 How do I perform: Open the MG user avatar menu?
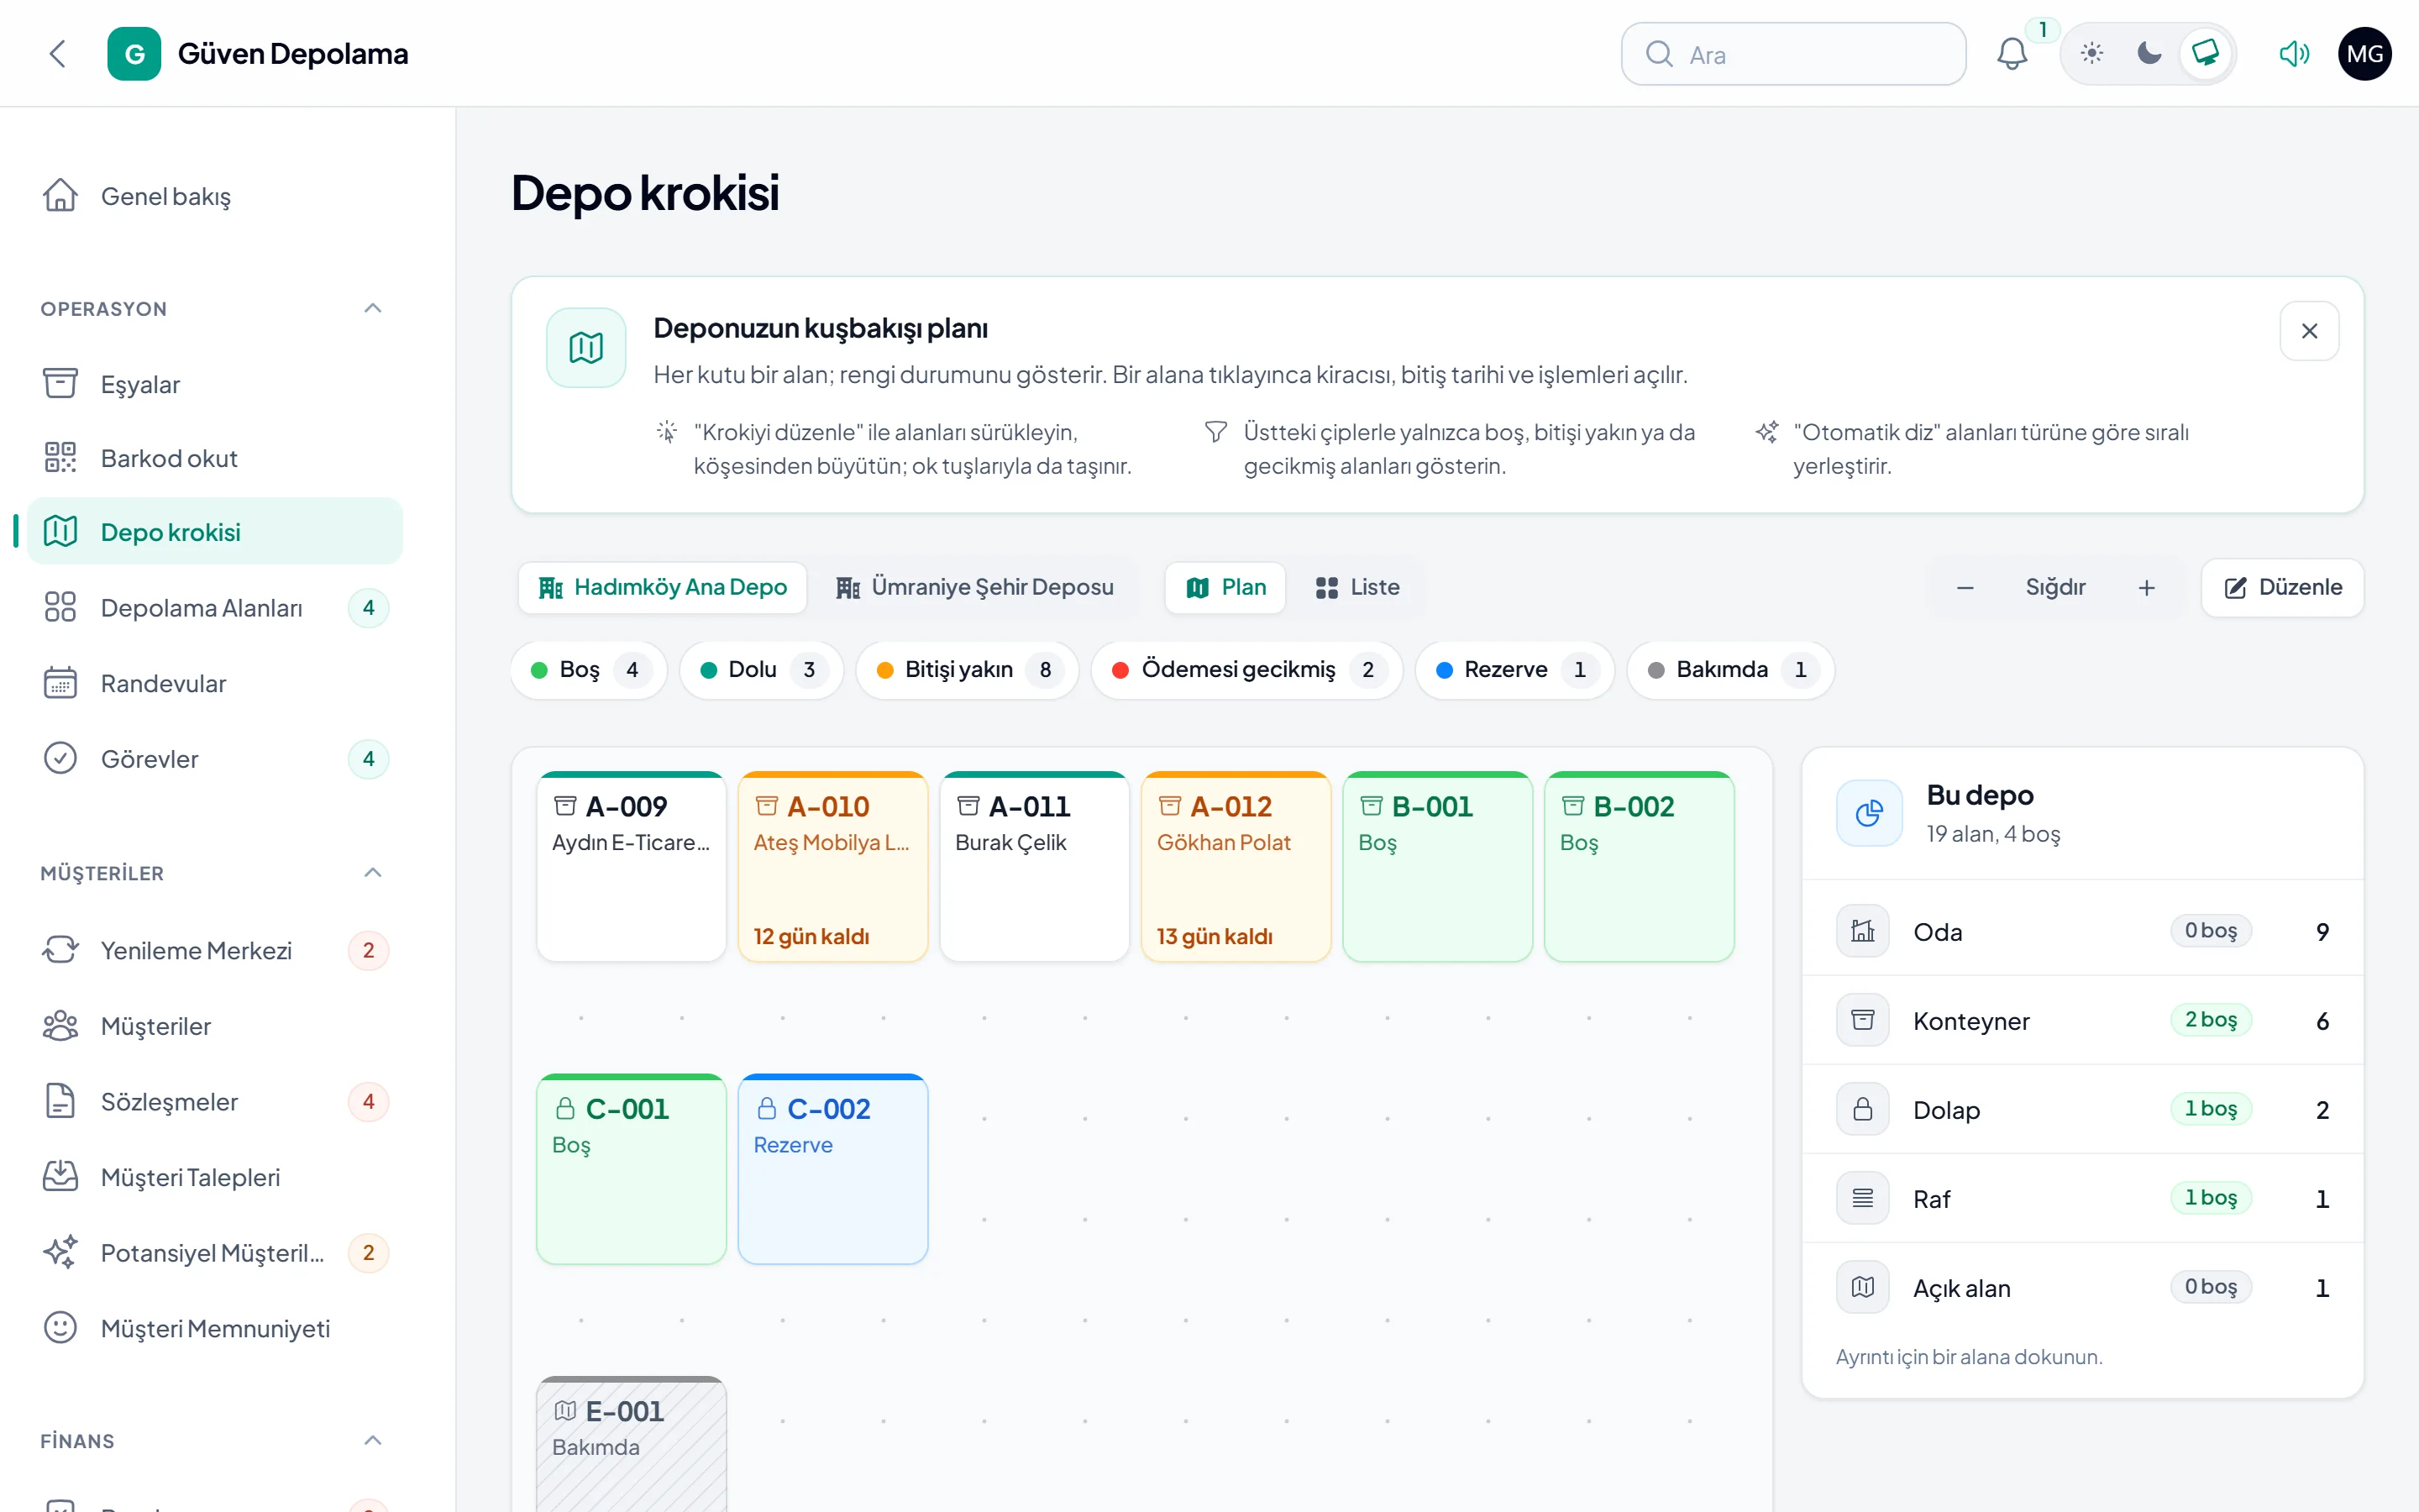2364,54
